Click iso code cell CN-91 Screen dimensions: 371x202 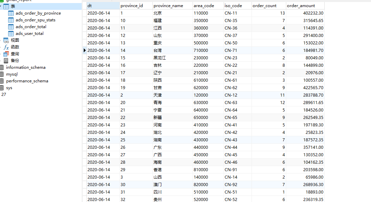click(x=238, y=170)
